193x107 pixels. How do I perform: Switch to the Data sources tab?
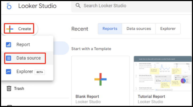[139, 29]
